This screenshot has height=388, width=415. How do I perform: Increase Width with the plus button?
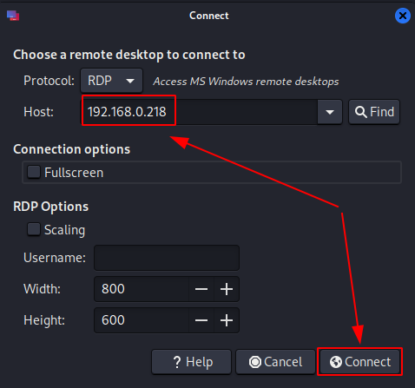227,289
